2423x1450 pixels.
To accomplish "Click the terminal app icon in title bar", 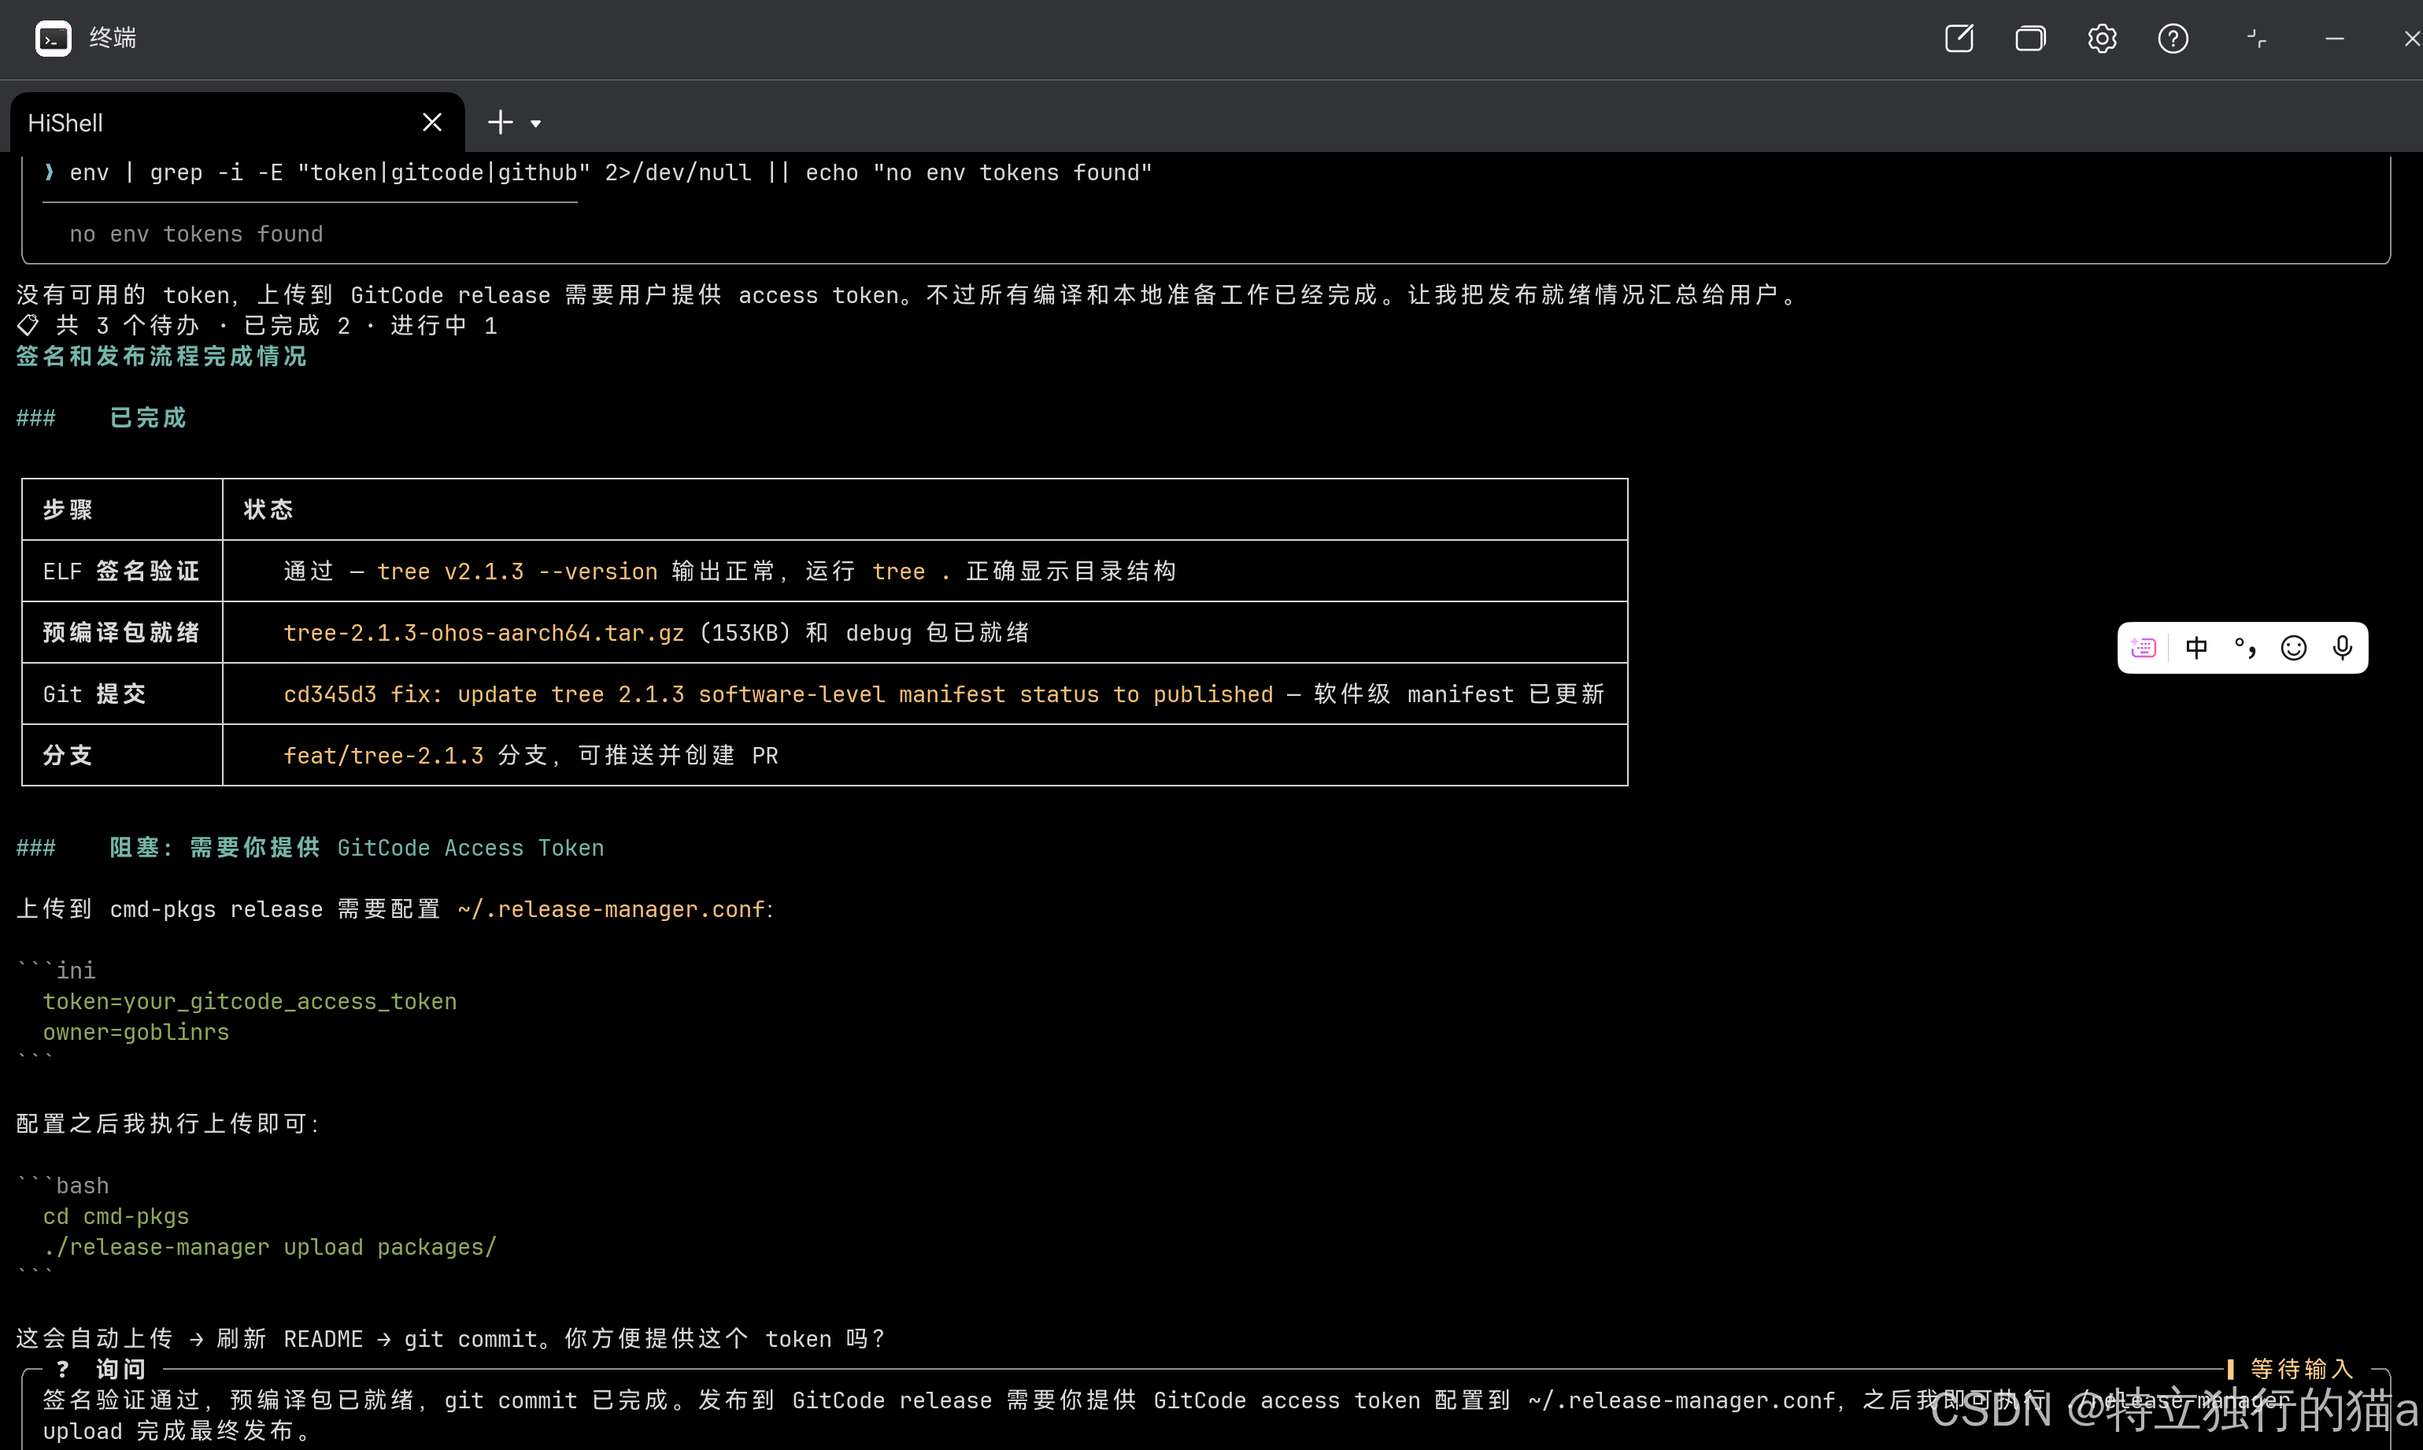I will [53, 38].
